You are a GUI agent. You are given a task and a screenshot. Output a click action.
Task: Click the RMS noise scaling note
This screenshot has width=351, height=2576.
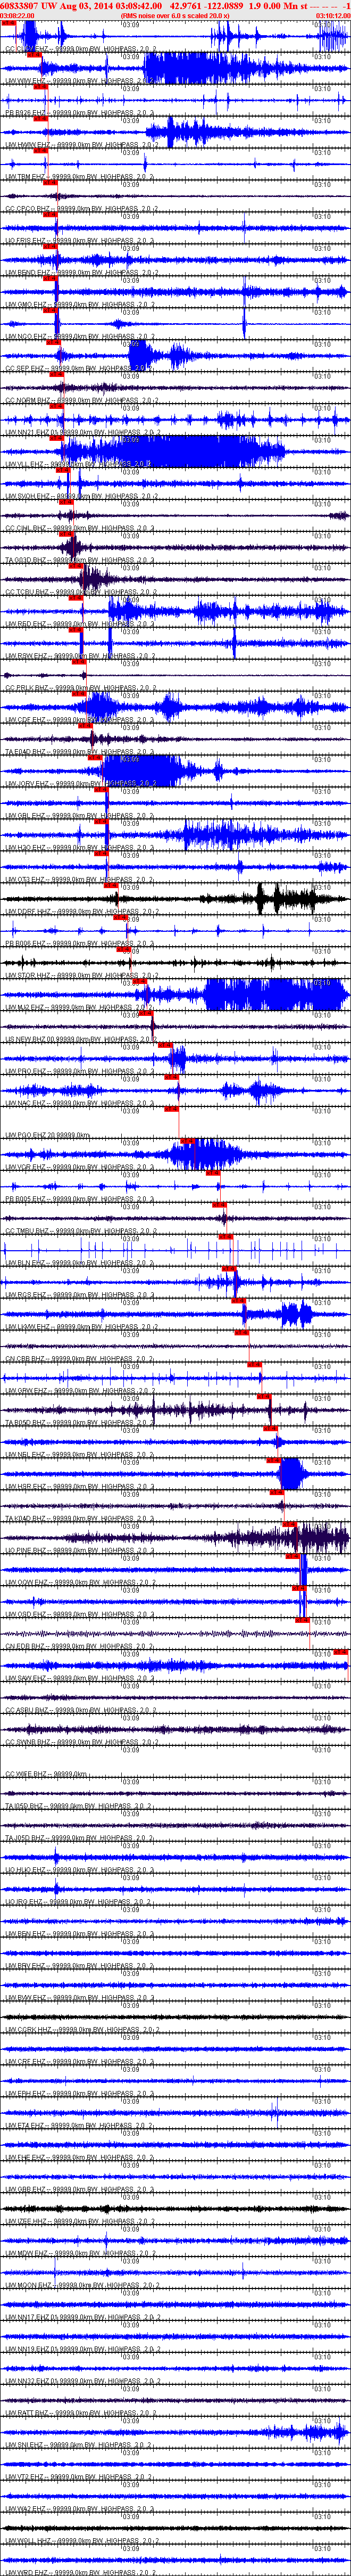[175, 16]
